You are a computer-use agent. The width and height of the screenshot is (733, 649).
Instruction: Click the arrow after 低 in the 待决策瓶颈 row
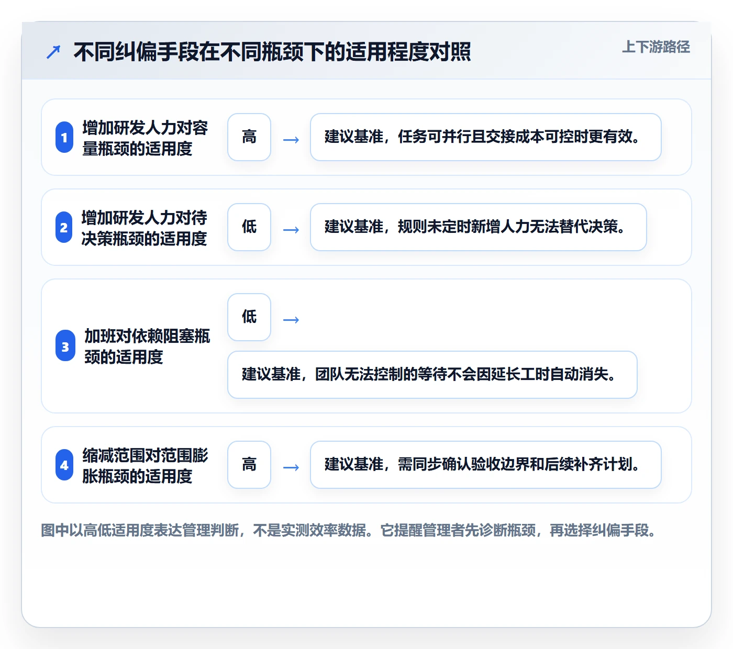291,230
